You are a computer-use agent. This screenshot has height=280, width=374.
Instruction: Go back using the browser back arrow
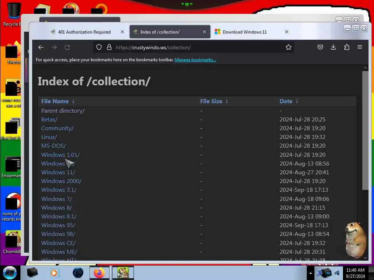pyautogui.click(x=41, y=47)
